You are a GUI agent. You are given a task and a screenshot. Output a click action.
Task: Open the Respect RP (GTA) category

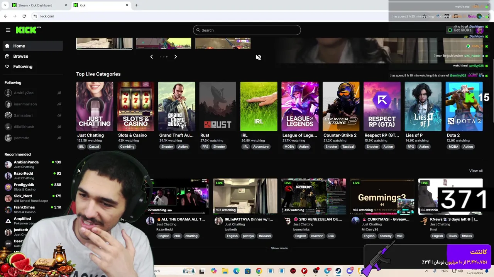(382, 107)
